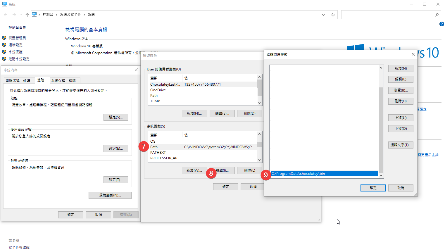The width and height of the screenshot is (445, 252).
Task: Close 編輯環境變數 dialog with X
Action: [x=413, y=54]
